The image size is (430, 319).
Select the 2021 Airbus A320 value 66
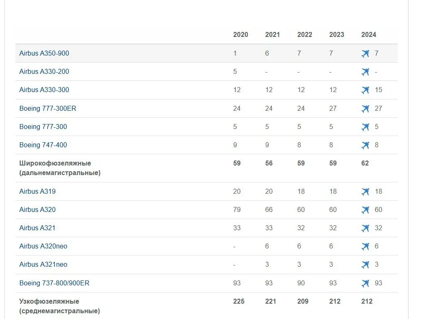[x=269, y=209]
